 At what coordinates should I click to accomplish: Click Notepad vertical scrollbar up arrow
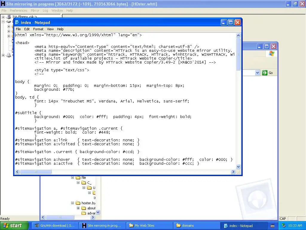(x=238, y=35)
